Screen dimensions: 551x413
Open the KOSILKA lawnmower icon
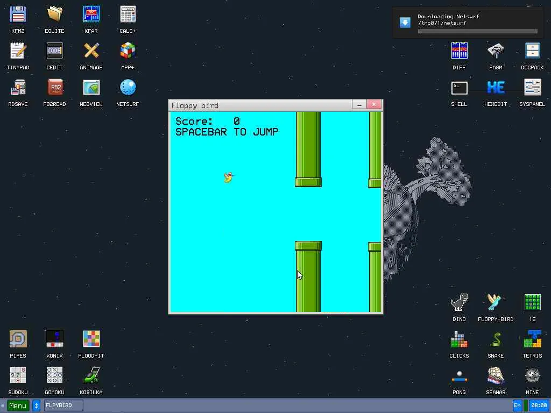[x=91, y=376]
